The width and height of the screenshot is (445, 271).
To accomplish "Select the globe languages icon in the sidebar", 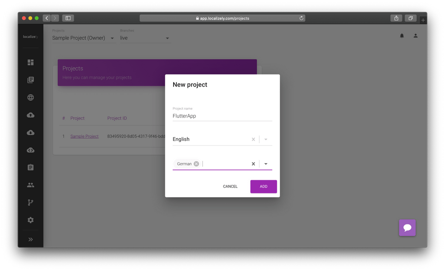I will point(30,97).
